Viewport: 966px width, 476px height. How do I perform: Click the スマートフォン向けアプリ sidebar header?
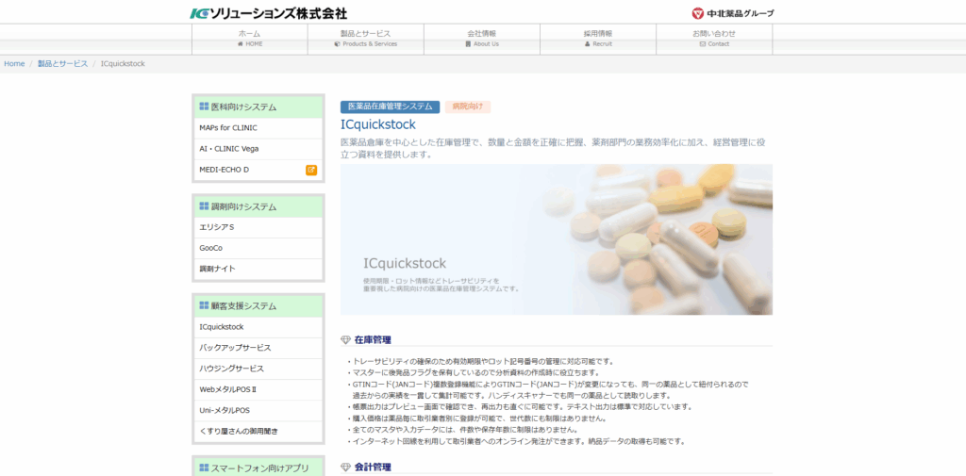258,468
